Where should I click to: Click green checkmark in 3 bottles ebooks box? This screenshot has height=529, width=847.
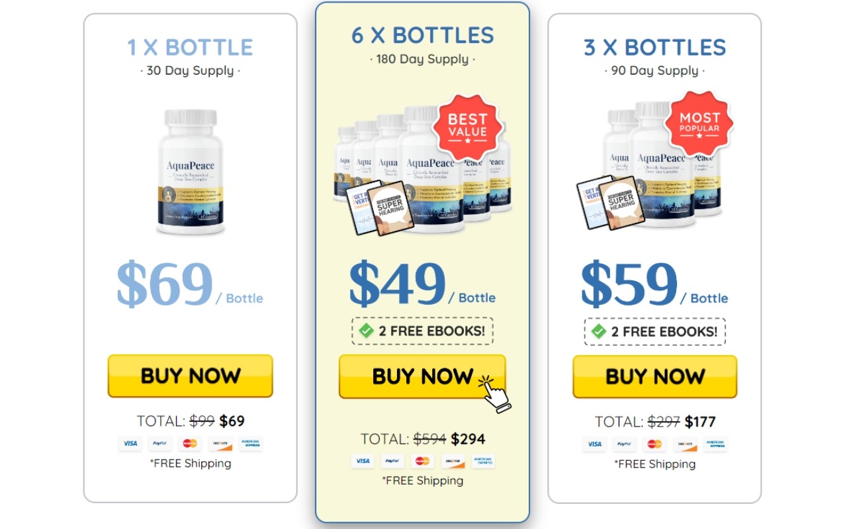click(599, 331)
